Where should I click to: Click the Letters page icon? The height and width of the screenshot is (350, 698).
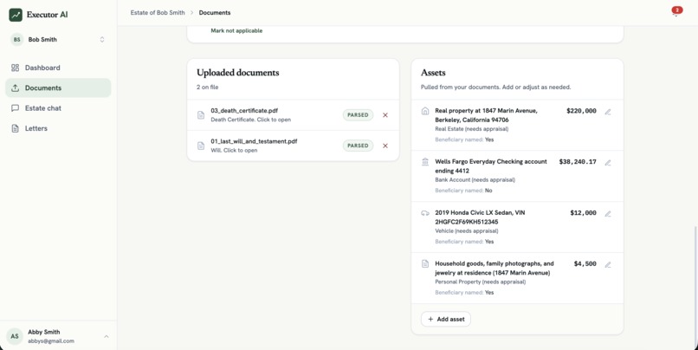click(15, 128)
